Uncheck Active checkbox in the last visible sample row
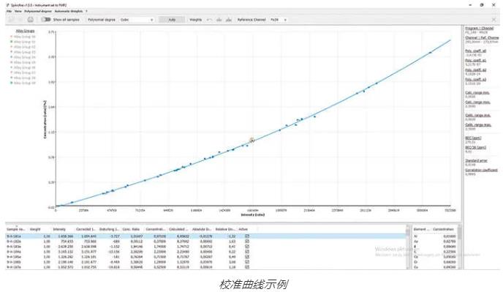 pyautogui.click(x=247, y=267)
